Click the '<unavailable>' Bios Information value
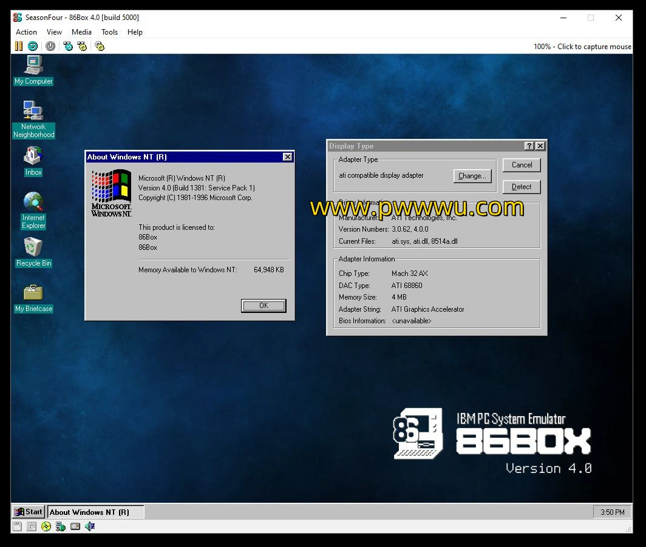The image size is (646, 547). click(411, 321)
